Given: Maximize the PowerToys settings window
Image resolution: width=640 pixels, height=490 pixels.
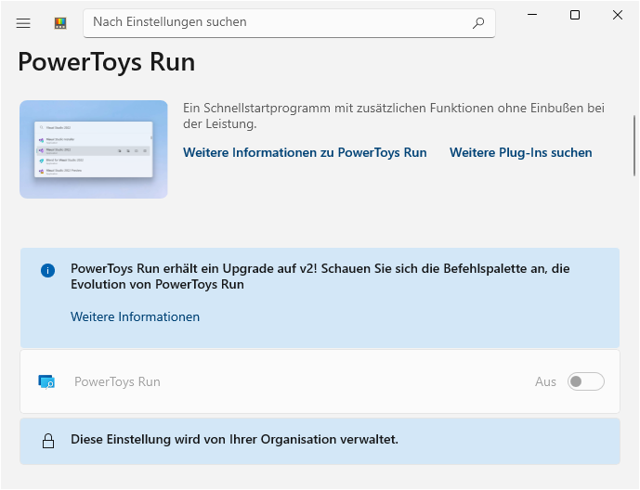Looking at the screenshot, I should click(575, 15).
